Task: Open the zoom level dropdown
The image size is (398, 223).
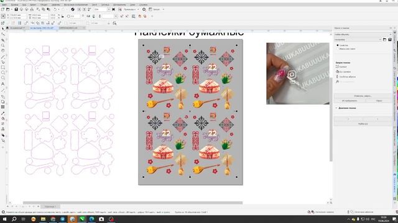Action: coord(109,9)
